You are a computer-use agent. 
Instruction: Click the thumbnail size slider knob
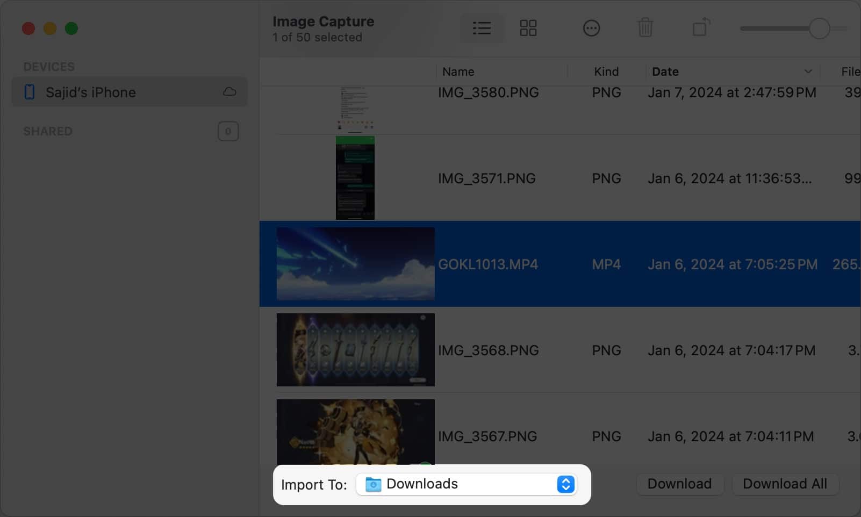coord(819,28)
